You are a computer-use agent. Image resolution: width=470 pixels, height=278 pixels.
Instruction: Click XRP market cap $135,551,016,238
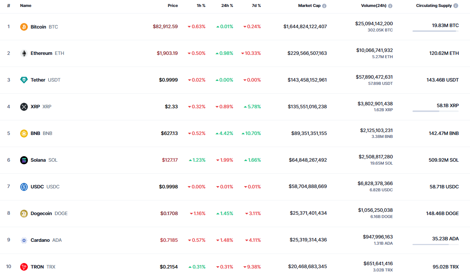click(307, 107)
